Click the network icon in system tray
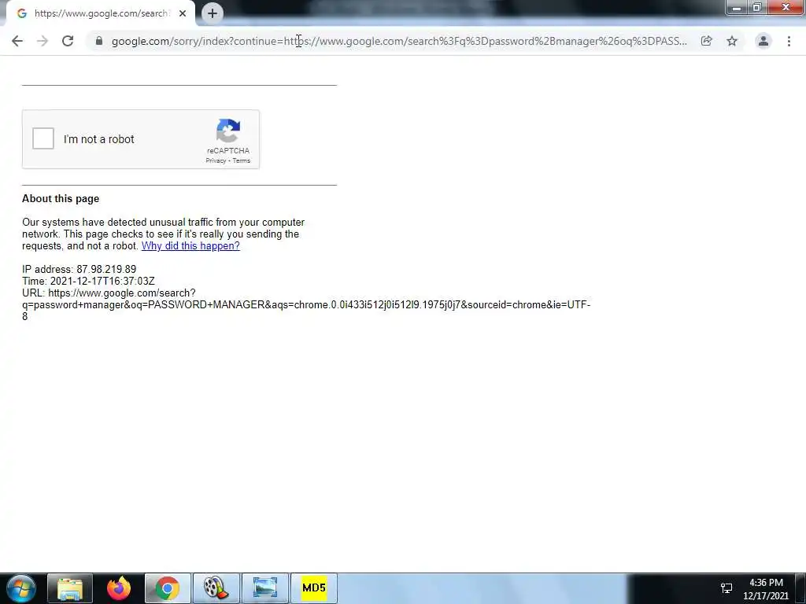806x604 pixels. 727,588
